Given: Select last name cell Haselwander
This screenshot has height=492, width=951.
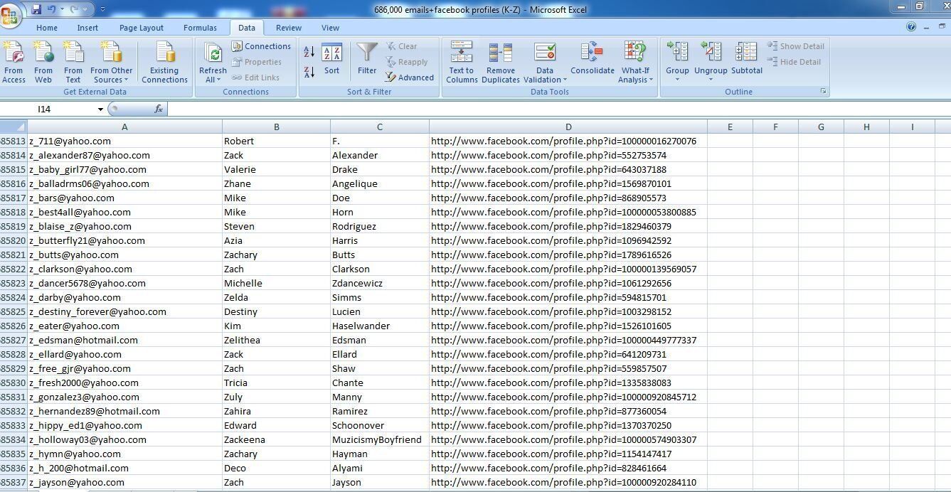Looking at the screenshot, I should pyautogui.click(x=379, y=326).
